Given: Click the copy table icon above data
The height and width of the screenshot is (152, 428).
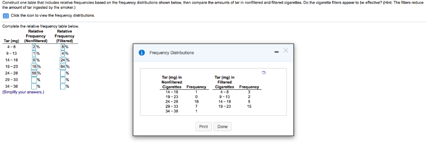Looking at the screenshot, I should click(x=264, y=73).
